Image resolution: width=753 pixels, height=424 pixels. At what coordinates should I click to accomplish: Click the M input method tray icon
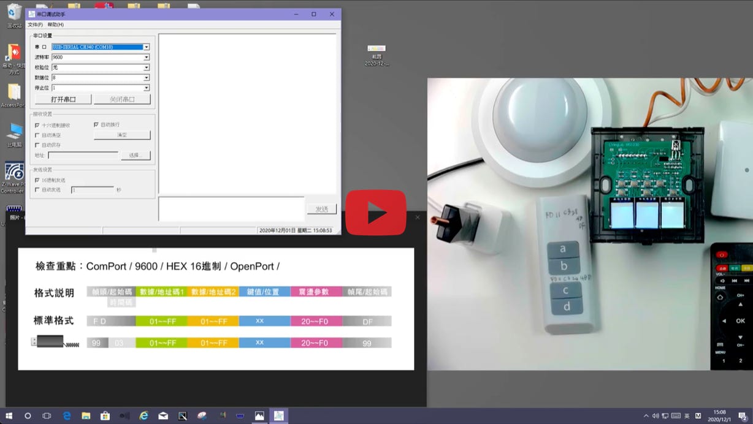click(698, 415)
